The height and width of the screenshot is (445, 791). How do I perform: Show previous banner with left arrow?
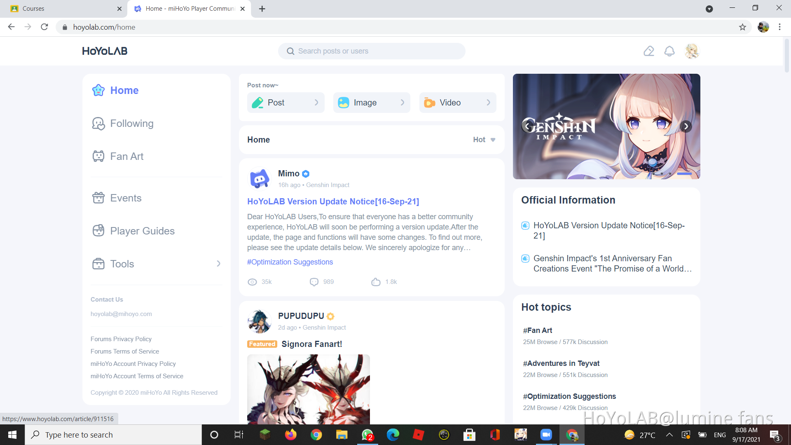click(x=527, y=126)
